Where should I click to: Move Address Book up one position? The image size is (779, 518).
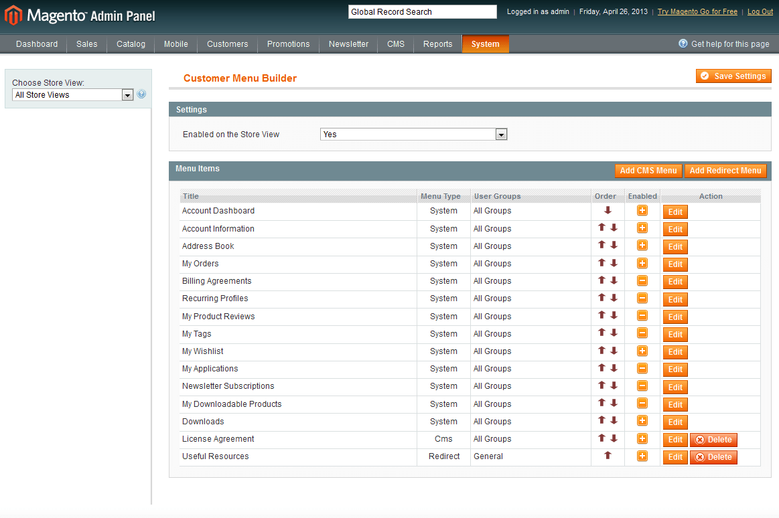[601, 245]
